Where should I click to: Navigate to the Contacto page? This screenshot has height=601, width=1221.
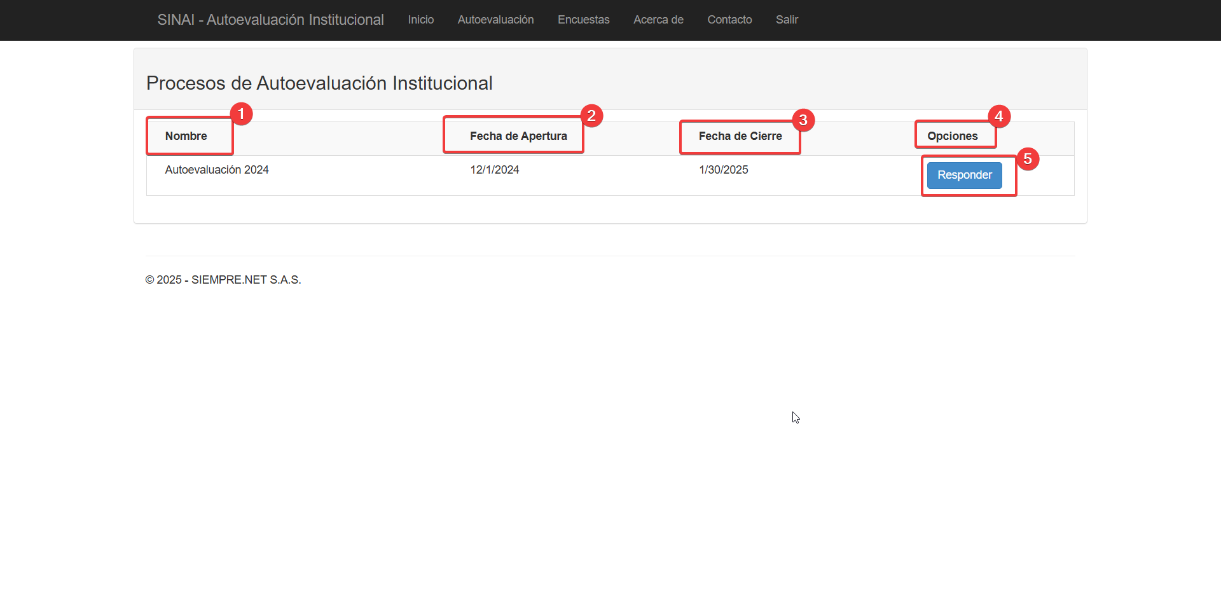(x=729, y=20)
